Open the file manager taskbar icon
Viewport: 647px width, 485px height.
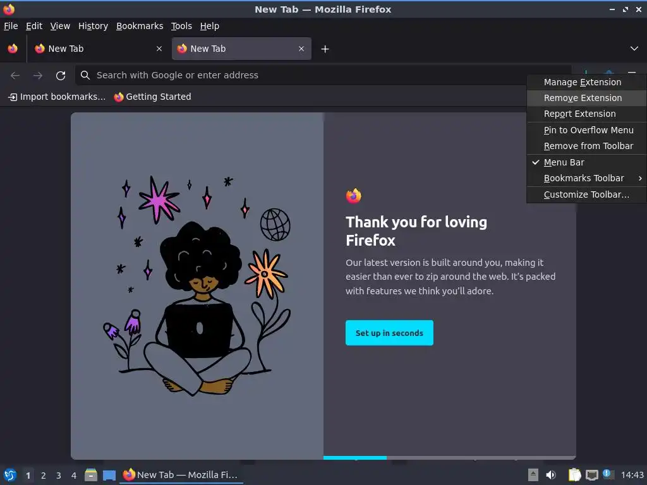(91, 475)
